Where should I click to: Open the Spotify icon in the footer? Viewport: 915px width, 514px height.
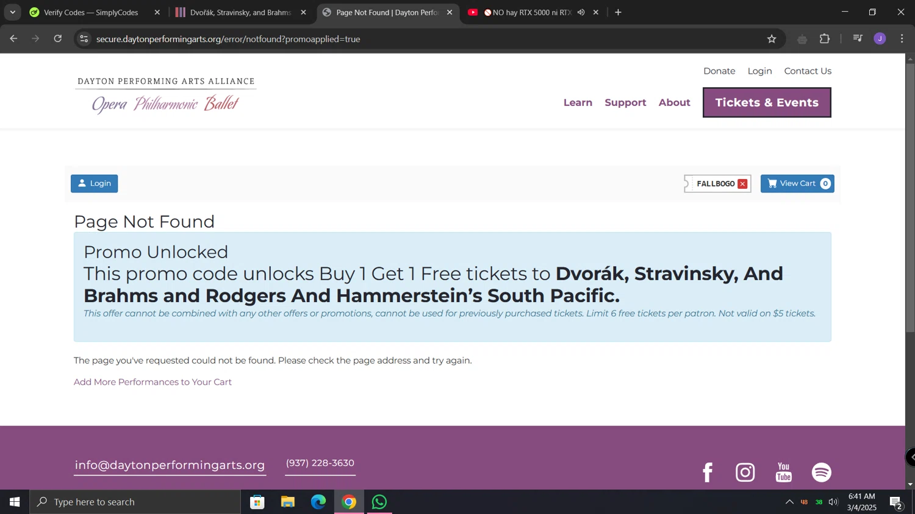tap(822, 473)
